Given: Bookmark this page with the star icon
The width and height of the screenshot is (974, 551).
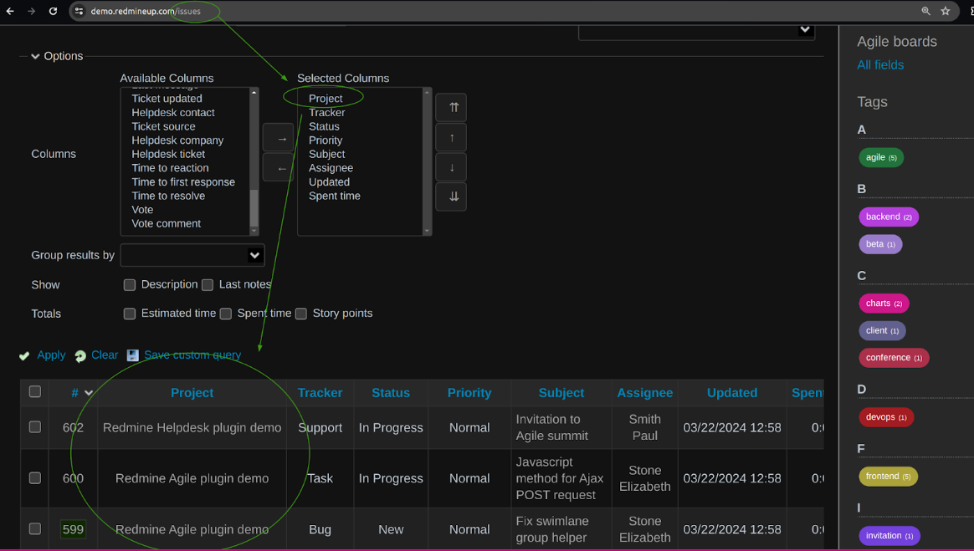Looking at the screenshot, I should pos(946,11).
